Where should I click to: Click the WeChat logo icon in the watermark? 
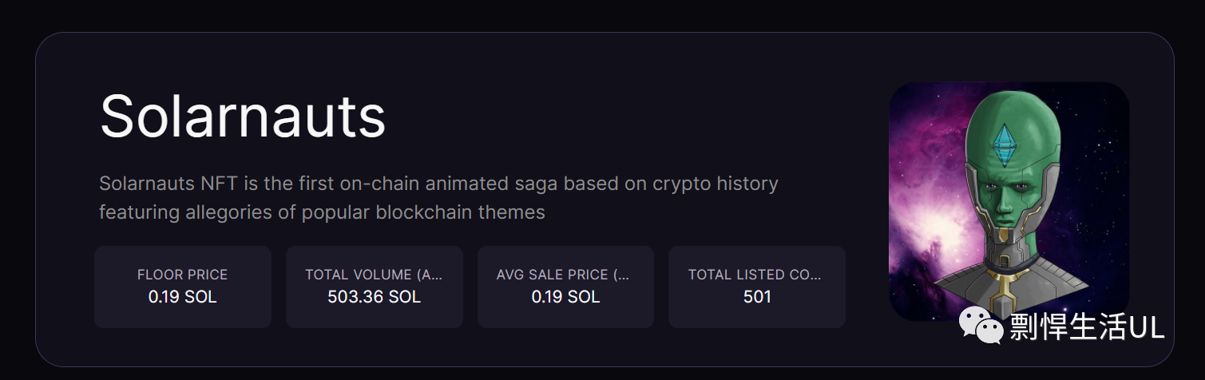click(981, 326)
